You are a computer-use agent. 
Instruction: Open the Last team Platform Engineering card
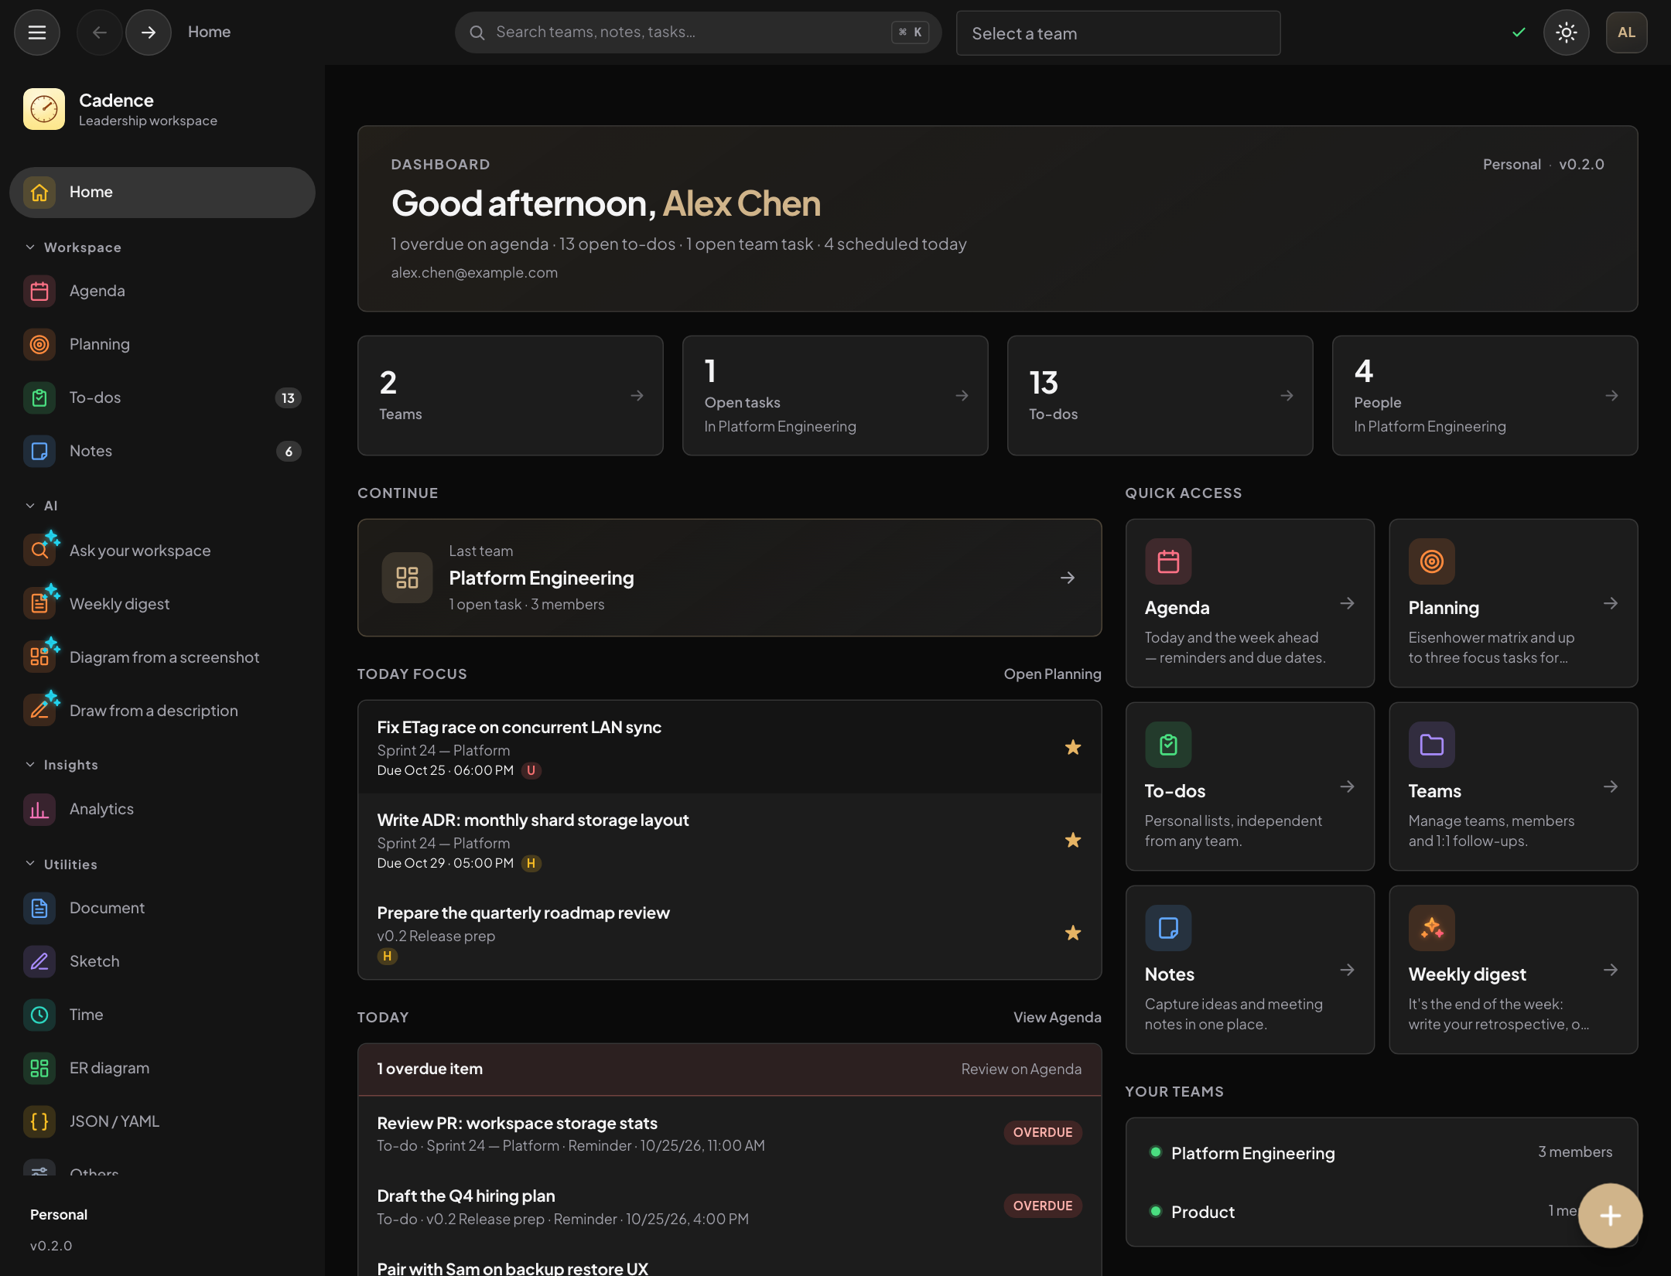(x=730, y=578)
